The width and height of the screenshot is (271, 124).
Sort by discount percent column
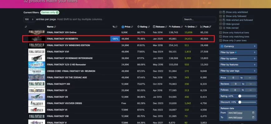pyautogui.click(x=115, y=27)
